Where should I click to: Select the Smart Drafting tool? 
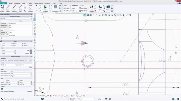pos(2,8)
